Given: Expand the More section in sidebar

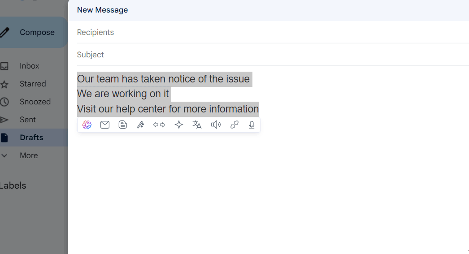Looking at the screenshot, I should coord(29,155).
